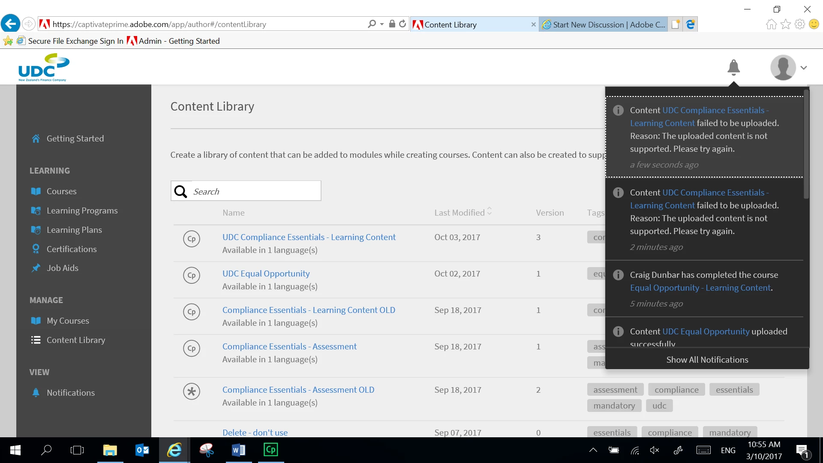Select Content Library list icon in sidebar
The width and height of the screenshot is (823, 463).
point(36,340)
